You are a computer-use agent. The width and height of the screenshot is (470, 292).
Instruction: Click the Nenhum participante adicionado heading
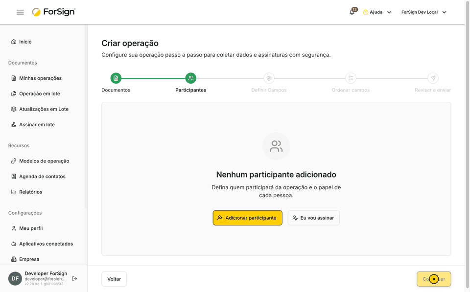click(276, 175)
